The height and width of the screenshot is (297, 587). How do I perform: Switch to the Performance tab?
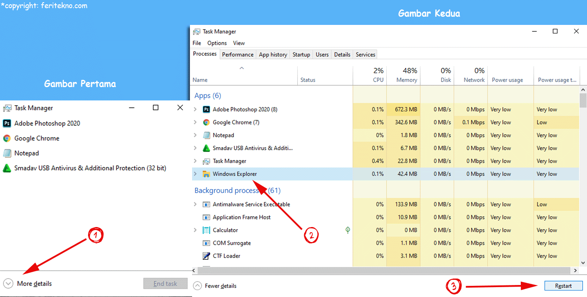click(238, 55)
